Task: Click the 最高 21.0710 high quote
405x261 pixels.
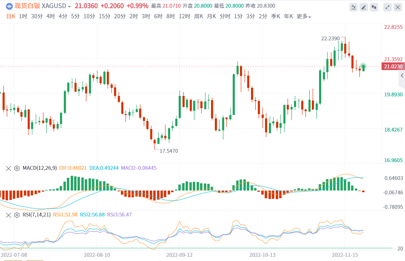Action: 166,6
